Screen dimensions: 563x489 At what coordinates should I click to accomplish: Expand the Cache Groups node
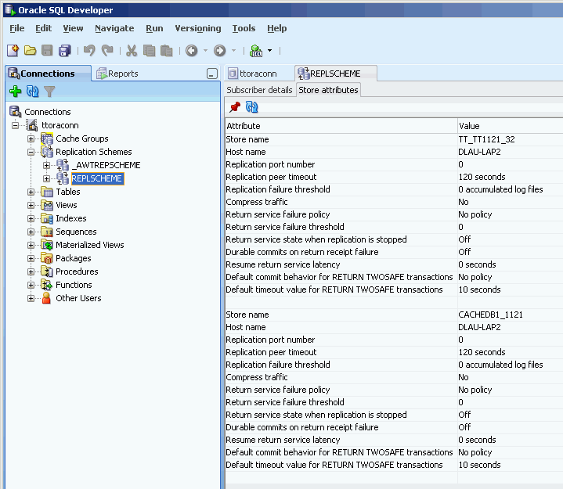click(31, 138)
